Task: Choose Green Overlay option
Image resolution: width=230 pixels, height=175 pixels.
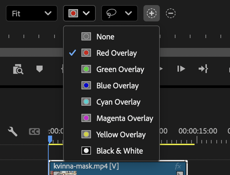Action: tap(111, 69)
